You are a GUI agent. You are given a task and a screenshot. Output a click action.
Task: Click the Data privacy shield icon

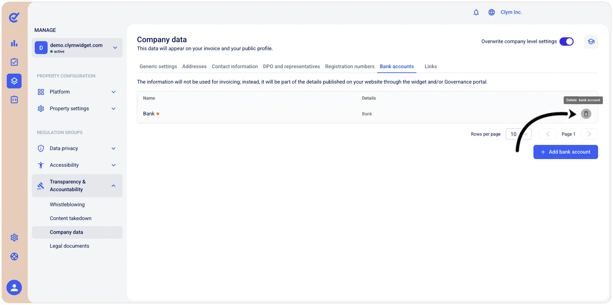point(41,149)
